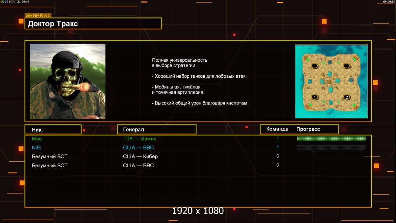Screen dimensions: 396x223
Task: Click the 00:00:00 timer readout
Action: pyautogui.click(x=389, y=1)
